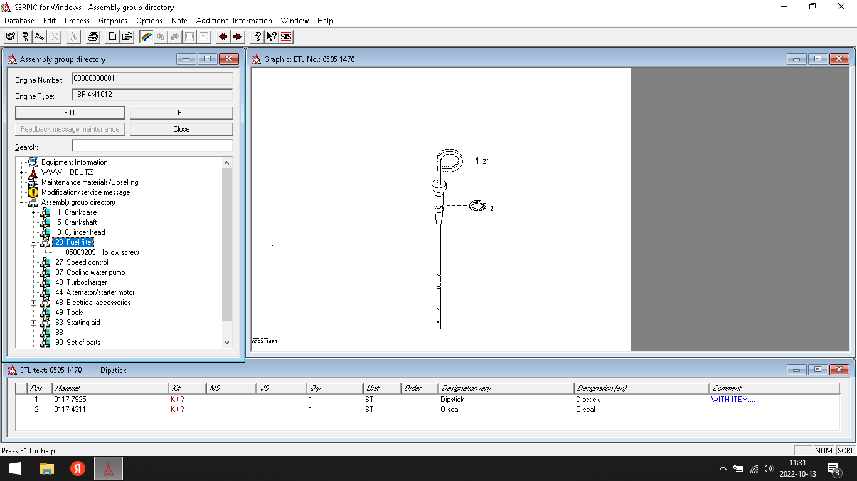Viewport: 857px width, 481px height.
Task: Click the piston icon in the toolbar
Action: (x=25, y=37)
